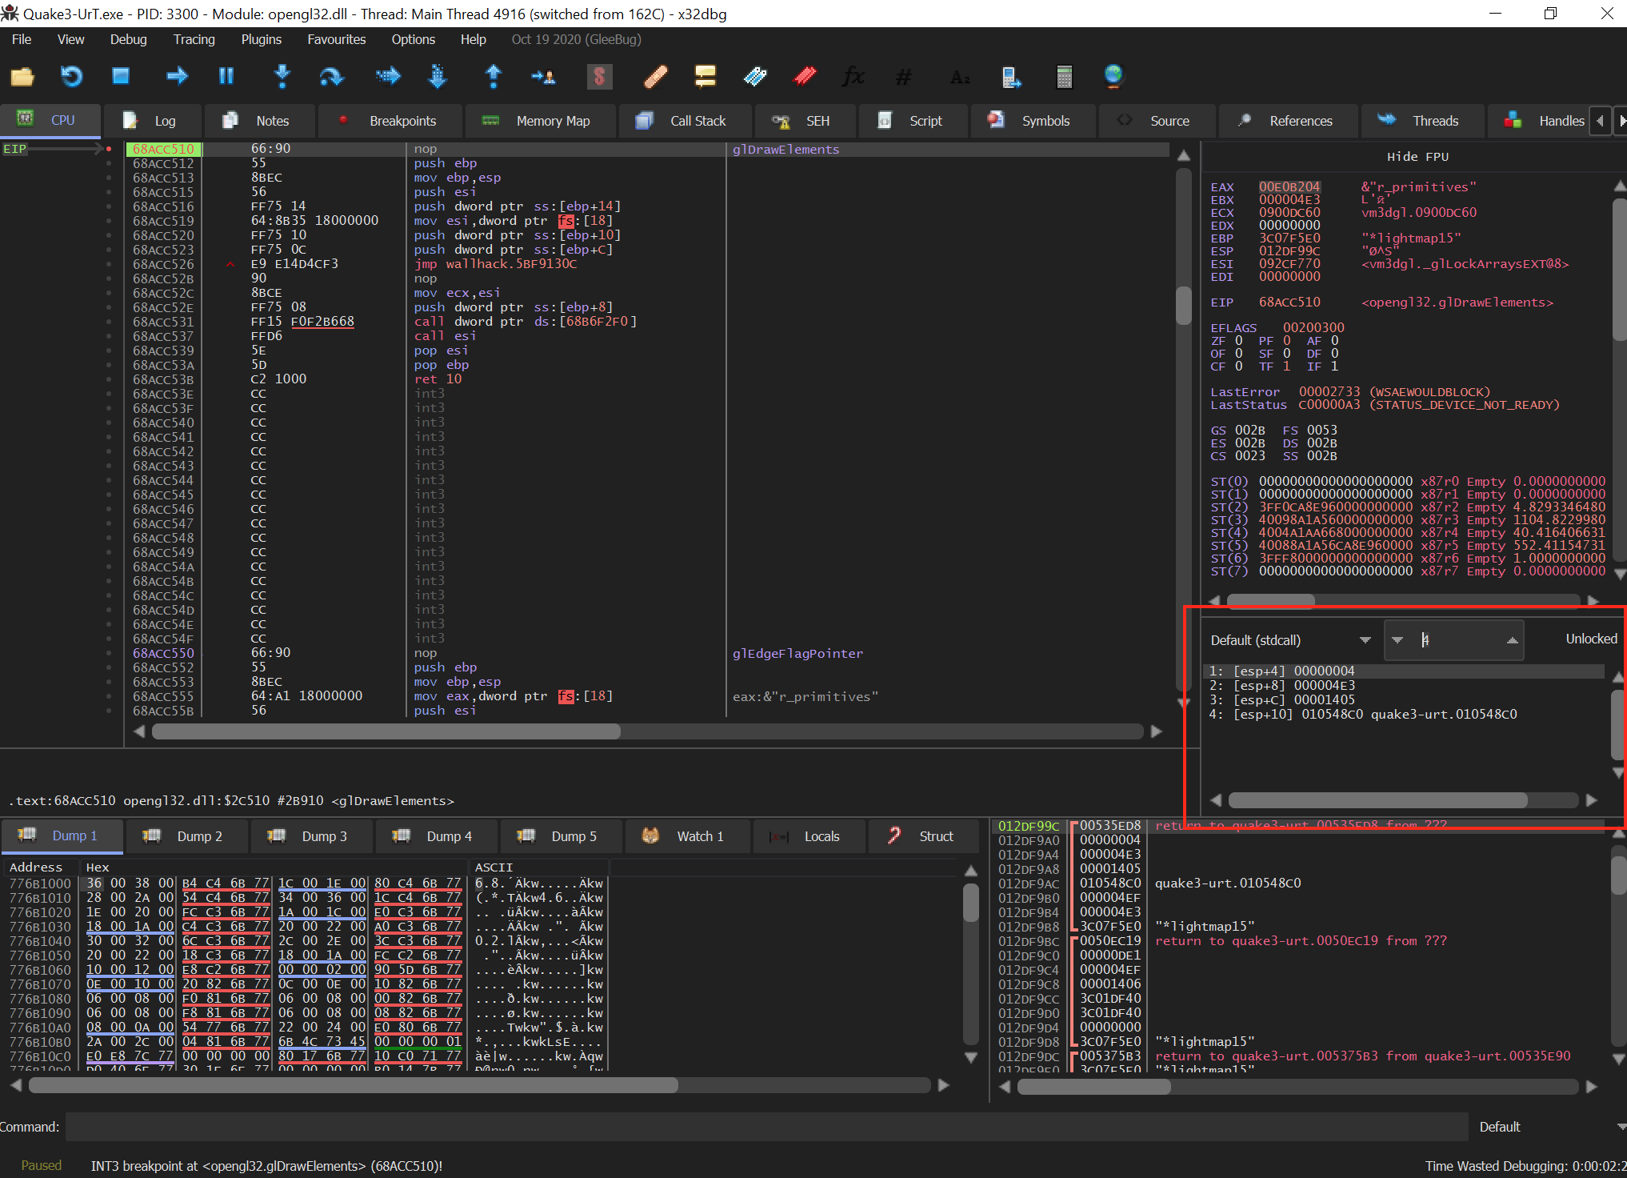Click right arrow of disassembly horizontal scrollbar
The image size is (1627, 1178).
[x=1156, y=731]
